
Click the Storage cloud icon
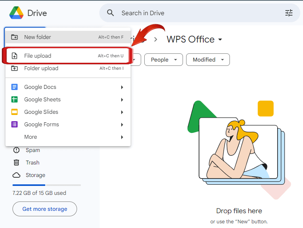(x=16, y=175)
